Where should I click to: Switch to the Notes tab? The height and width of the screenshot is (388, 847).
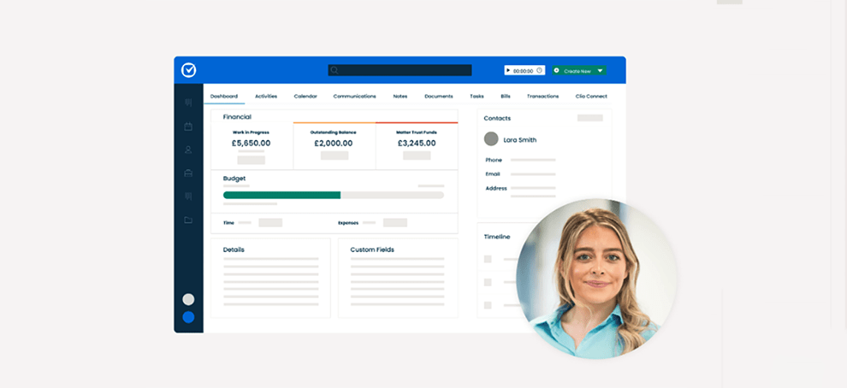pyautogui.click(x=400, y=96)
